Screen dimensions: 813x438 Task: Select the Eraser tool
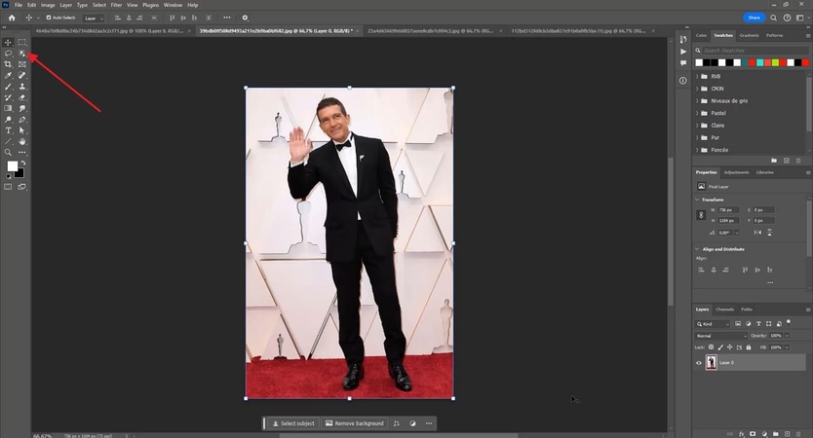(21, 97)
